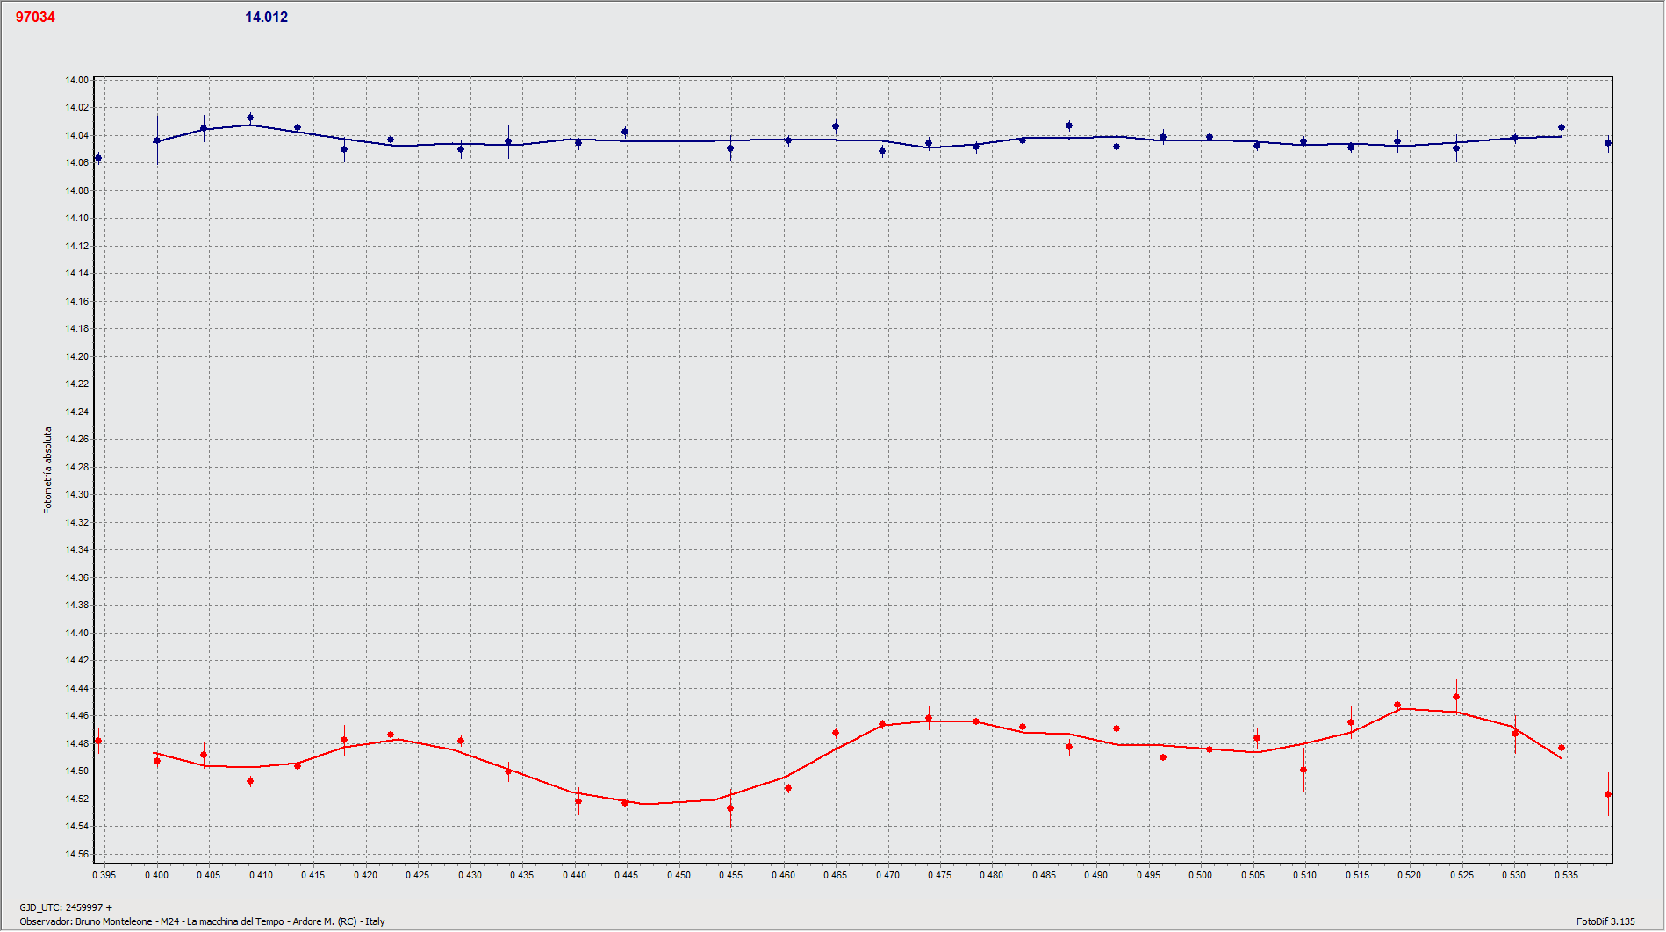The image size is (1666, 932).
Task: Click the 0.450 x-axis tick label
Action: pos(679,875)
